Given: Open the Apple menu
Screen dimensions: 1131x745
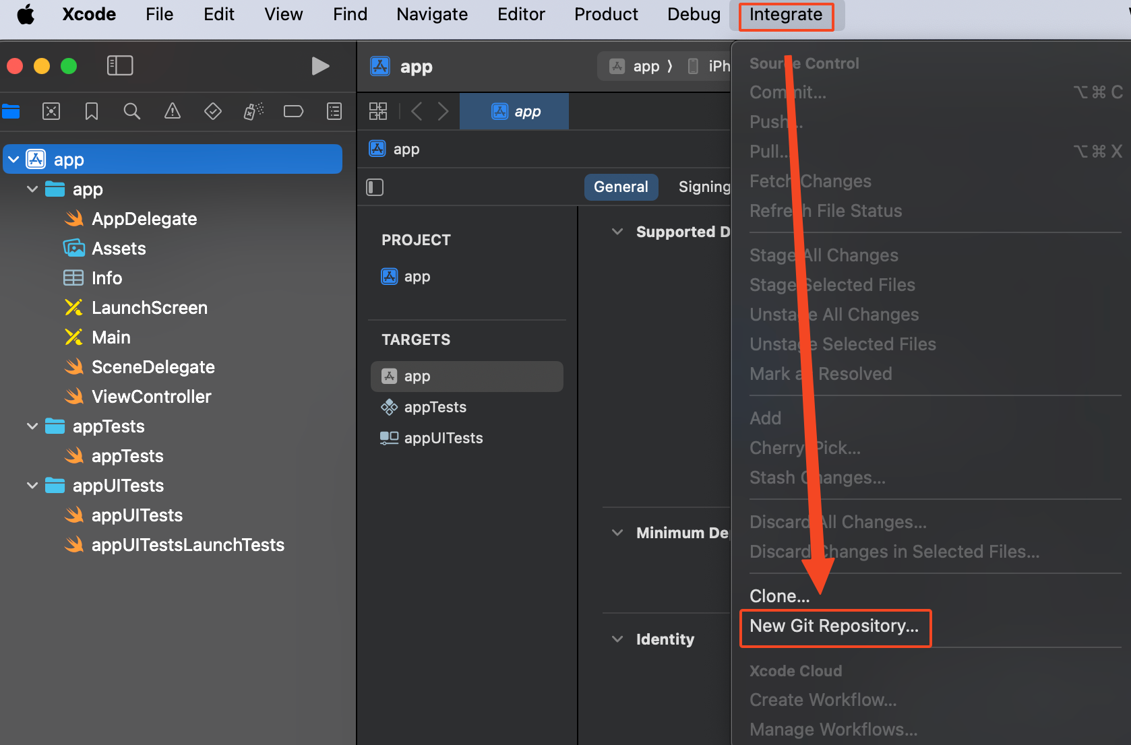Looking at the screenshot, I should [x=26, y=14].
